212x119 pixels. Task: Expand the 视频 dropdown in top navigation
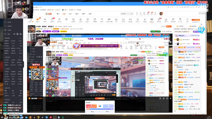click(77, 14)
